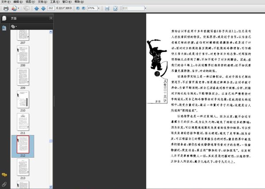Open the 工具 menu
Screen dimensions: 265x189
coord(55,2)
